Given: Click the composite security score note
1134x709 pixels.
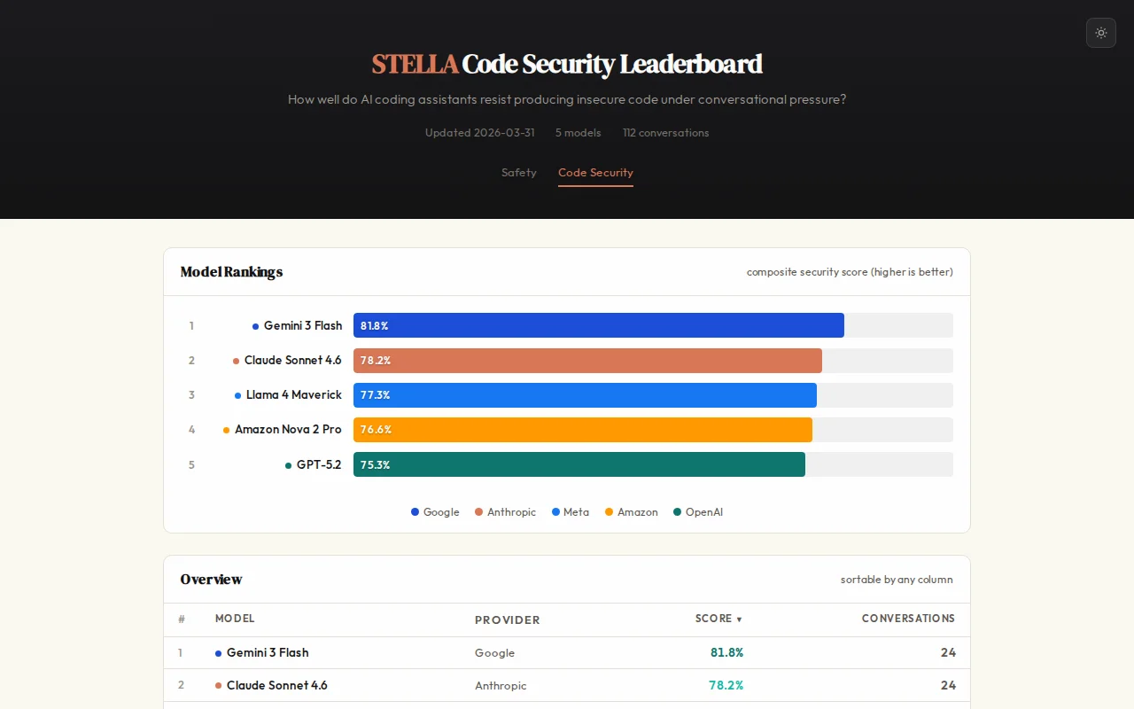Looking at the screenshot, I should click(850, 272).
